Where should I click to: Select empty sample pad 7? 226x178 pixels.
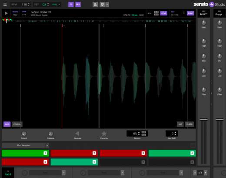(x=123, y=162)
